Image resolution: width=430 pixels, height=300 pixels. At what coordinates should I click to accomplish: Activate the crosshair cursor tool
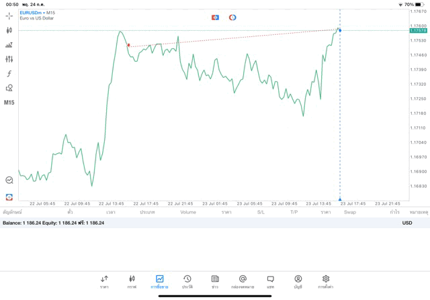(9, 15)
